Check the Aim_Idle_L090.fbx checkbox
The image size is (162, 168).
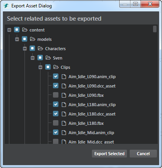(x=56, y=95)
